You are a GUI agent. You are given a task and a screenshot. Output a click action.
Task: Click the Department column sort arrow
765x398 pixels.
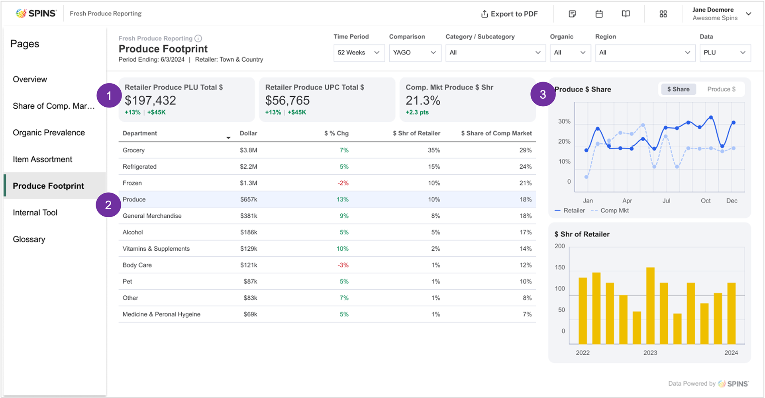228,138
